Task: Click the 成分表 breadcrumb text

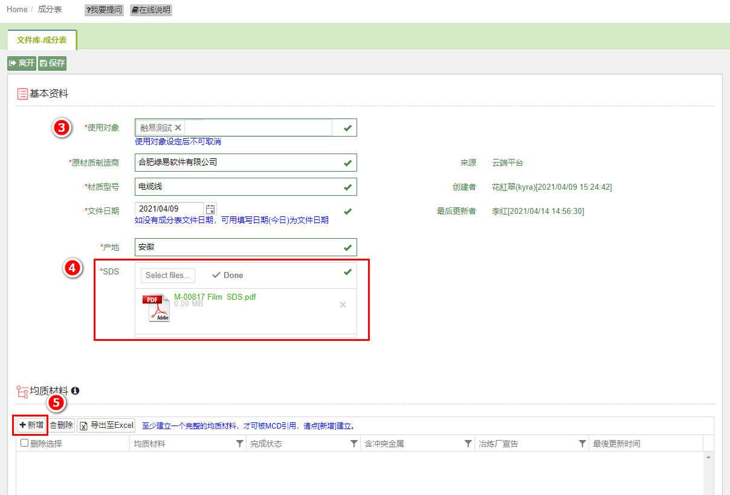Action: tap(49, 10)
